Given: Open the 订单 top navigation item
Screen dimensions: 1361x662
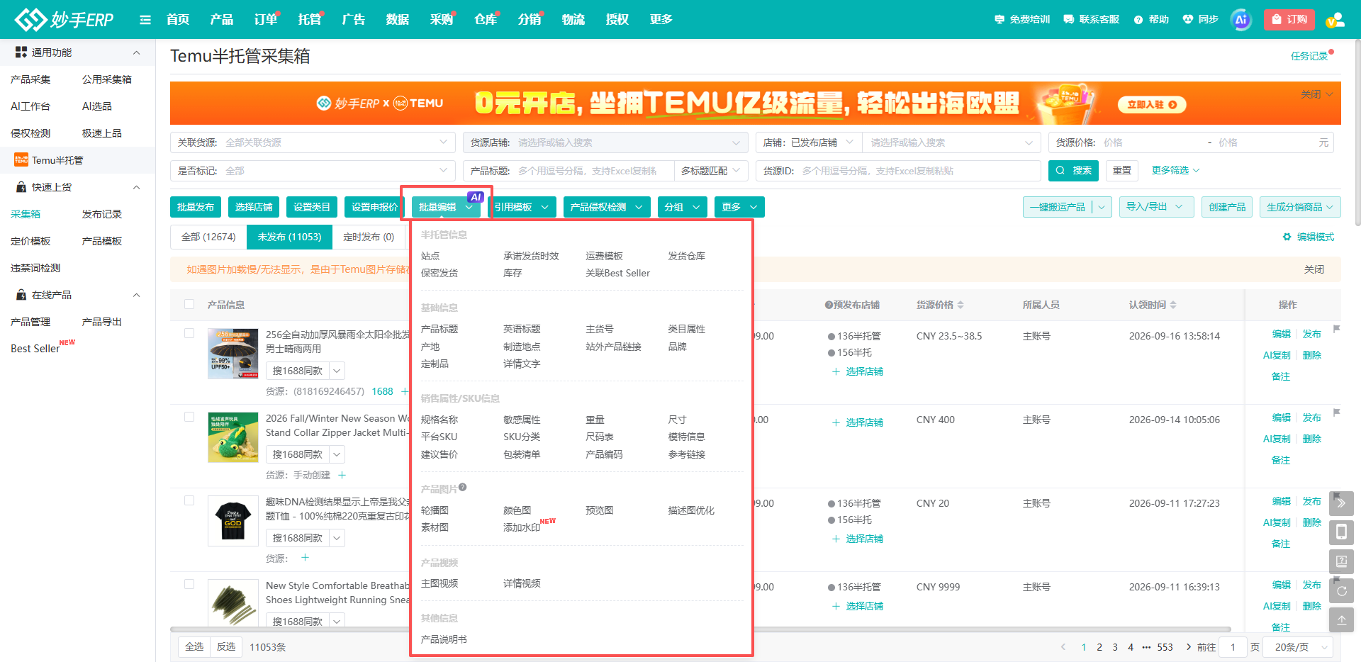Looking at the screenshot, I should 266,19.
